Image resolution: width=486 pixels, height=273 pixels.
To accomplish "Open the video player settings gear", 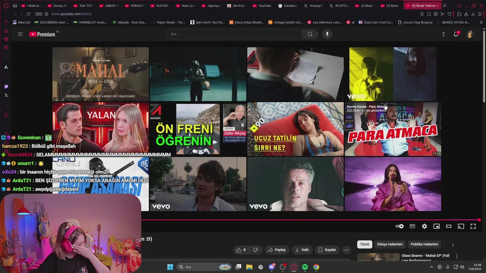I will coord(424,226).
